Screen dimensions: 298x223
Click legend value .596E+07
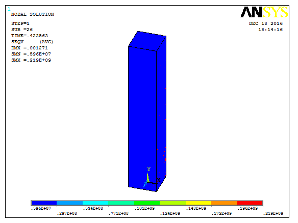click(41, 208)
